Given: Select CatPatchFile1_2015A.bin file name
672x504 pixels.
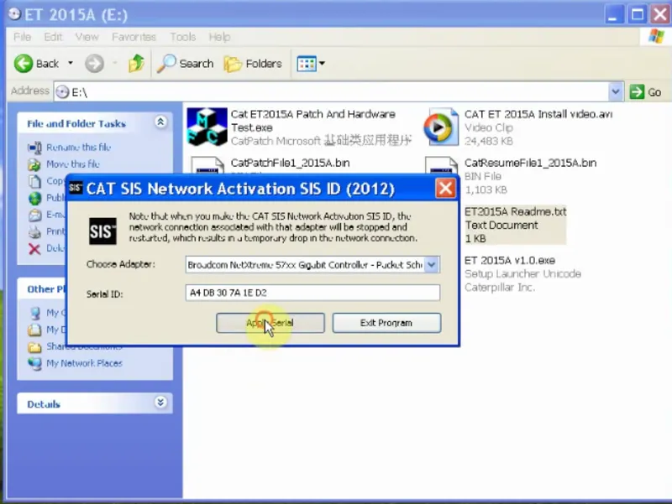Looking at the screenshot, I should tap(290, 163).
